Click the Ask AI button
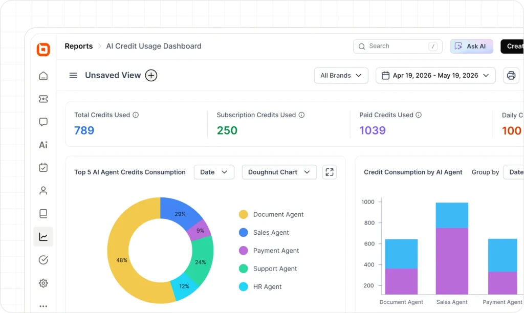This screenshot has height=313, width=524. (x=471, y=47)
